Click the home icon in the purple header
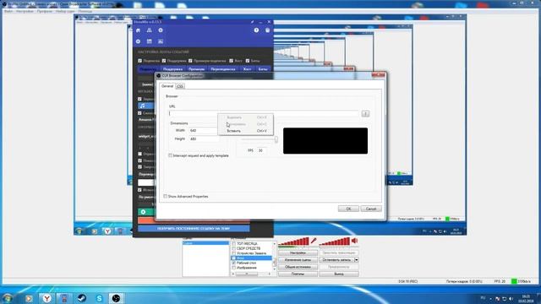This screenshot has width=541, height=304. coord(138,30)
